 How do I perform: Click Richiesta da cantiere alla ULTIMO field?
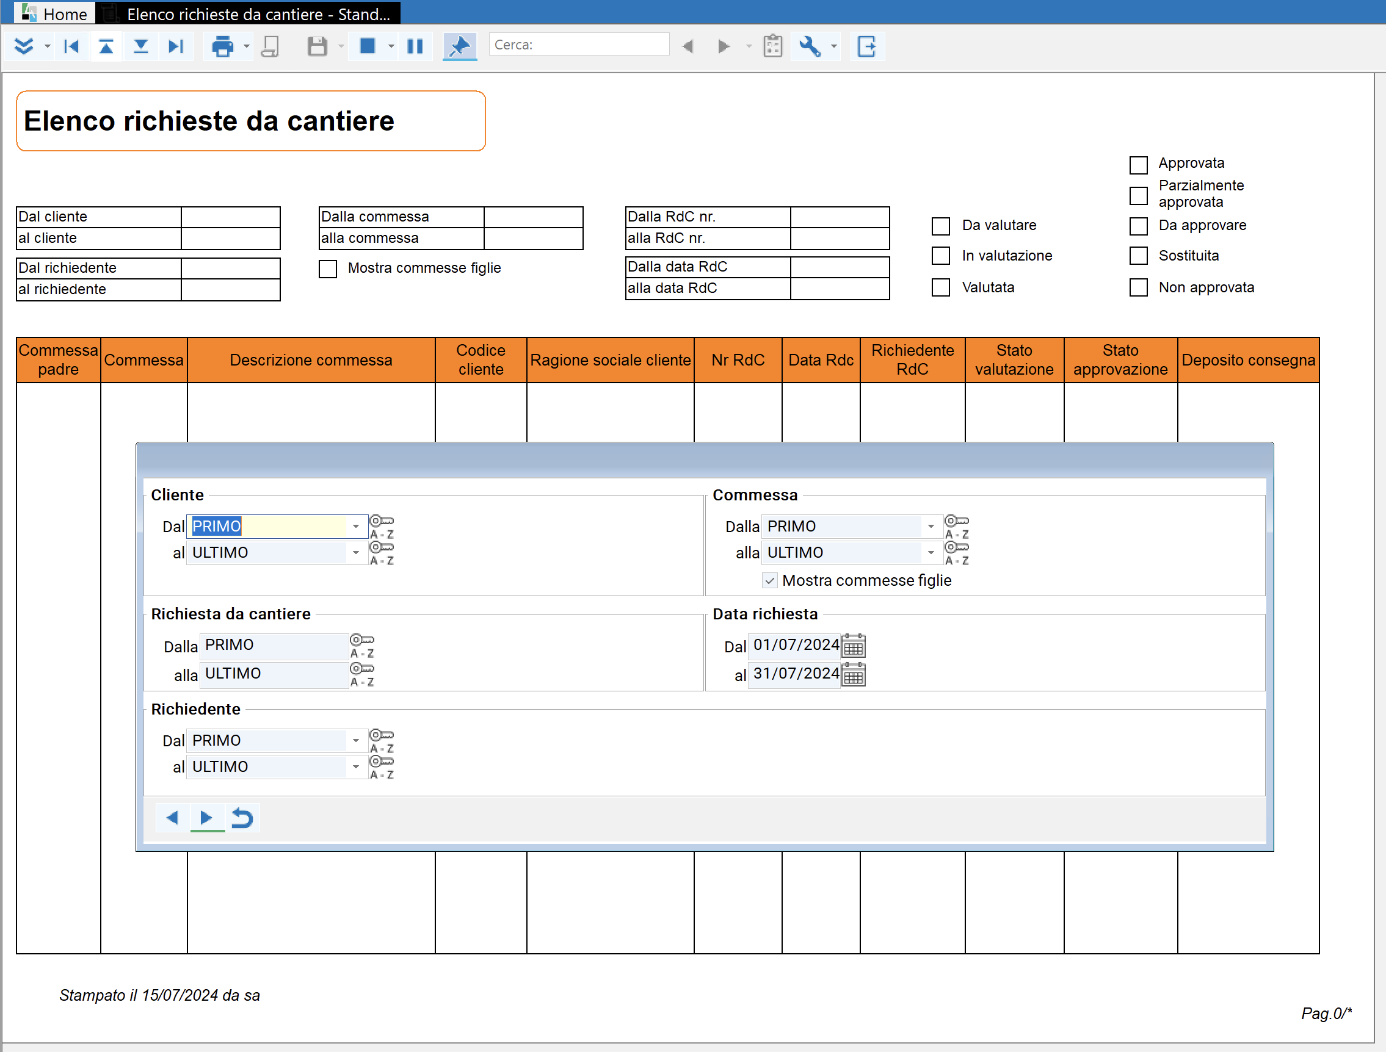[274, 674]
